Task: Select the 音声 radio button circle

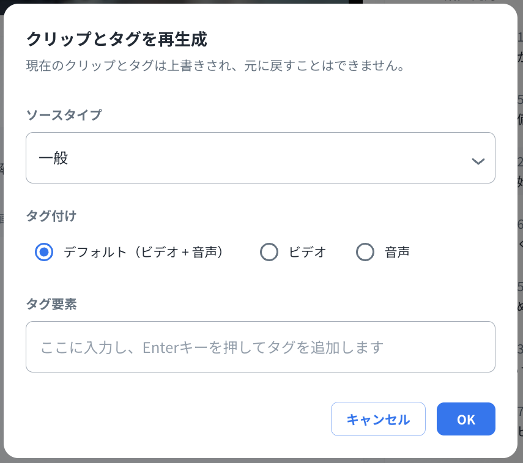Action: 365,252
